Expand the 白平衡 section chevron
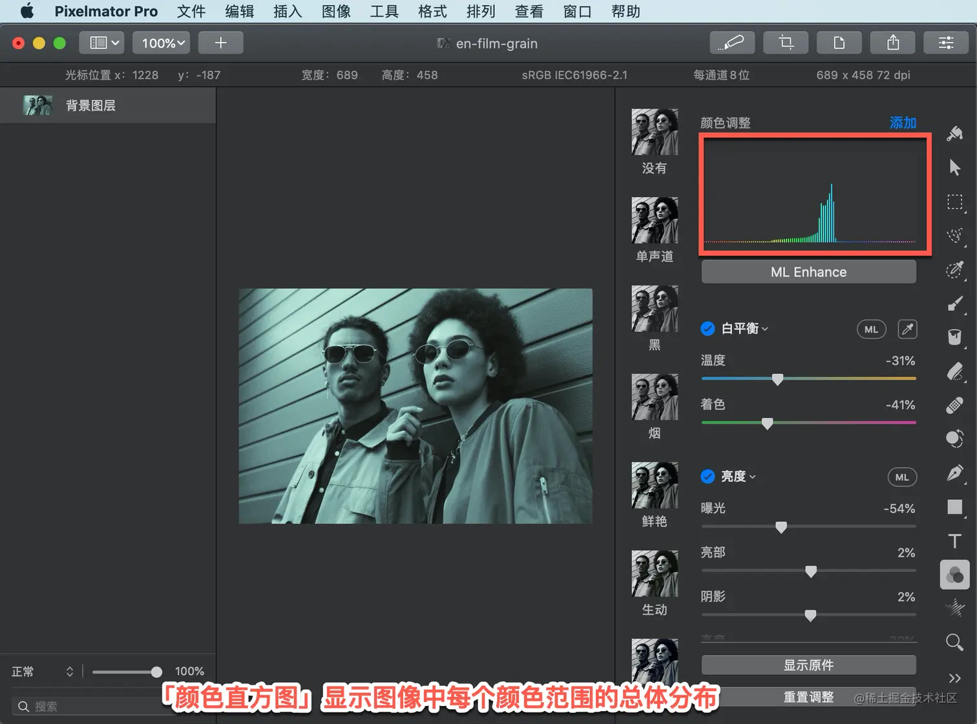 point(765,329)
